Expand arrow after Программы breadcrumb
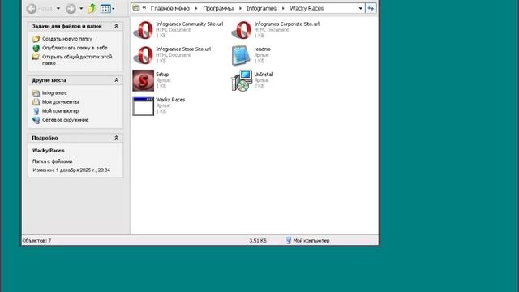 [x=240, y=8]
